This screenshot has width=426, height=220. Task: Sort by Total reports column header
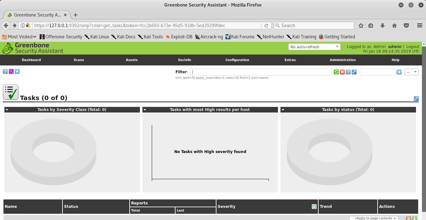coord(136,211)
